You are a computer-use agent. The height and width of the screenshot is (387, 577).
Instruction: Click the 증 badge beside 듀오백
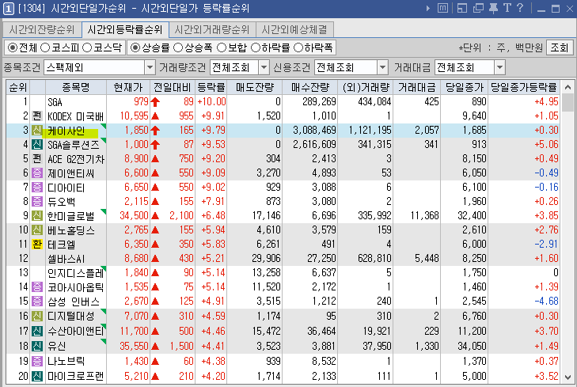[x=36, y=201]
